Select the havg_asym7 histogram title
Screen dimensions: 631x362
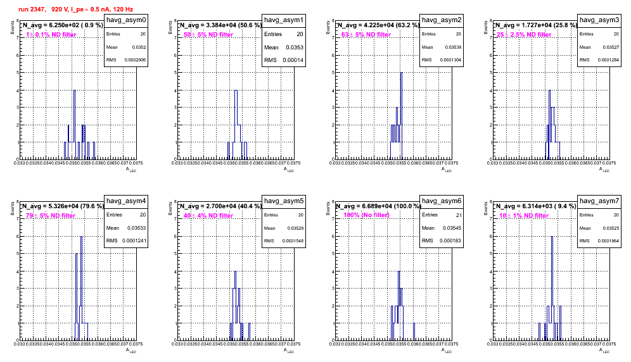[599, 201]
